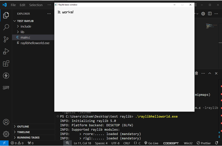Viewport: 222px width, 146px height.
Task: Open the Search view in activity bar
Action: (x=6, y=27)
